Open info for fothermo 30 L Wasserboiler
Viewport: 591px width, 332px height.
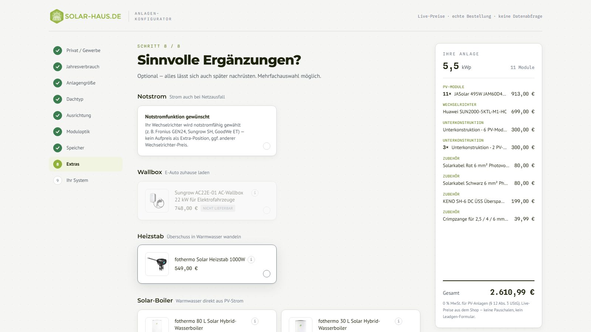[x=399, y=321]
